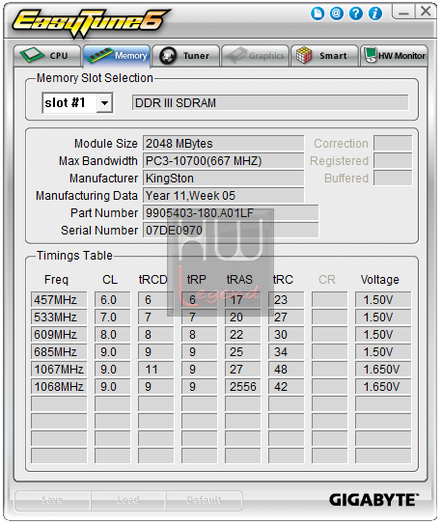Click the tRAS value 25
This screenshot has height=525, width=442.
[x=243, y=352]
